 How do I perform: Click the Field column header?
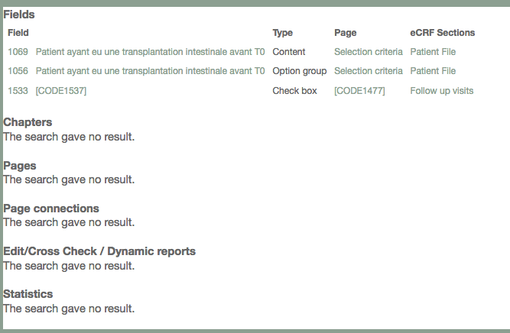pyautogui.click(x=18, y=33)
